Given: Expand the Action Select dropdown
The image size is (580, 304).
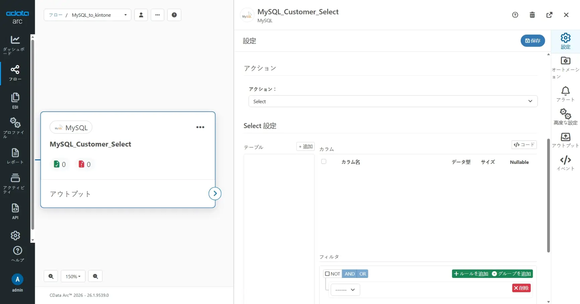Looking at the screenshot, I should 393,101.
